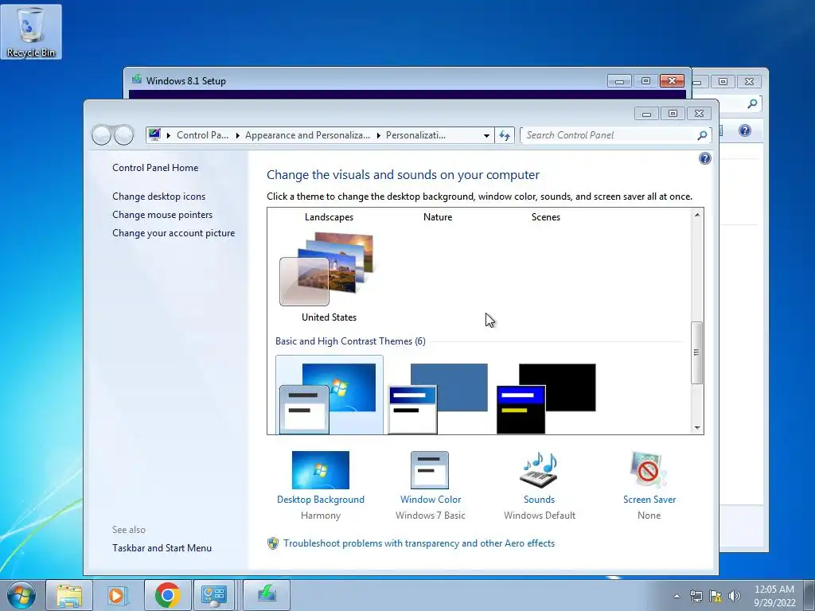
Task: Click the Action Center flag icon
Action: click(x=716, y=596)
